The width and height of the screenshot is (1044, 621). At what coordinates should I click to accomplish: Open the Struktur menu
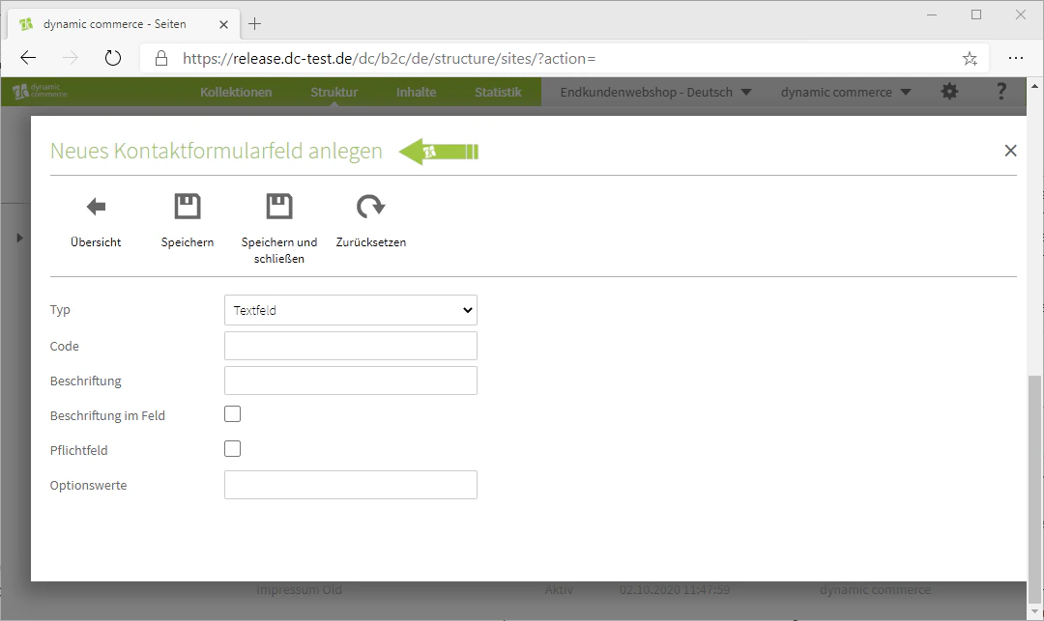334,93
